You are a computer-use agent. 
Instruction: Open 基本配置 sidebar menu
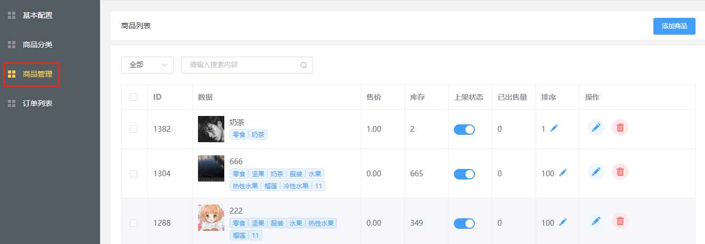[37, 16]
